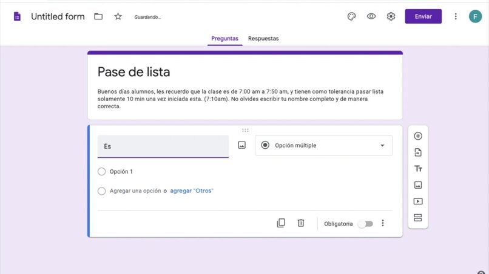This screenshot has width=489, height=274.
Task: Open the theme palette customizer
Action: 351,16
